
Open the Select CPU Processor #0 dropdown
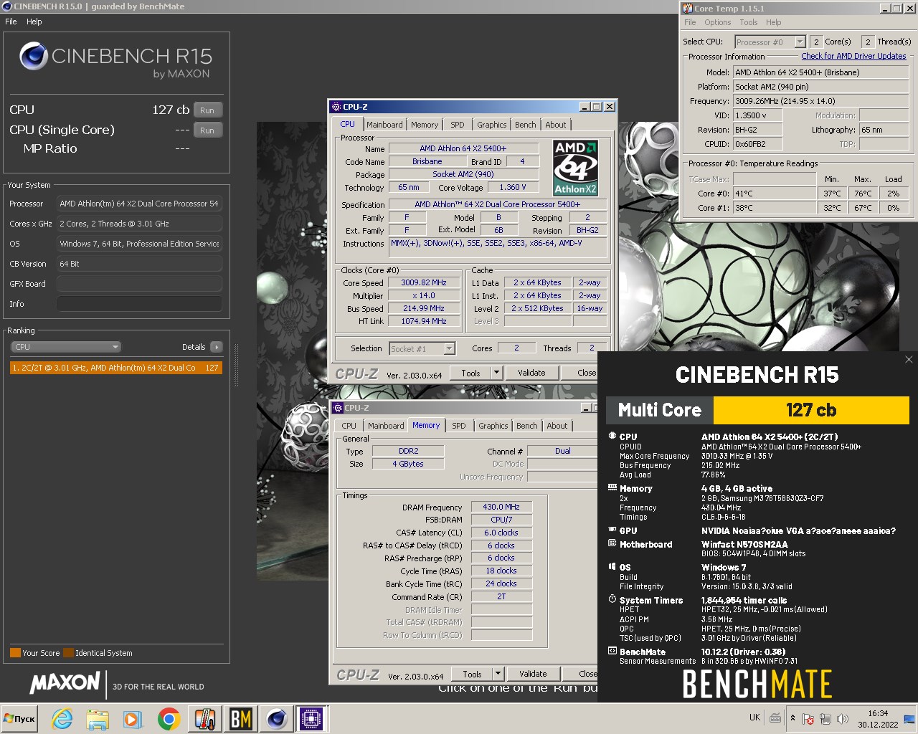770,42
